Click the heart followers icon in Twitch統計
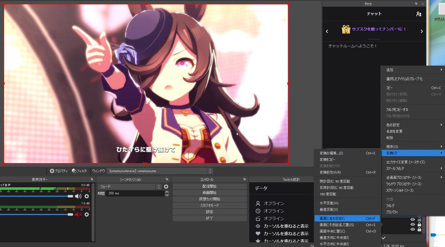 258,234
